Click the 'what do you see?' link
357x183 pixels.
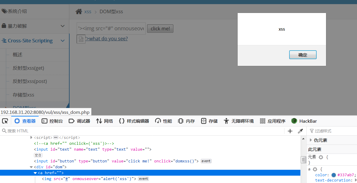click(108, 39)
